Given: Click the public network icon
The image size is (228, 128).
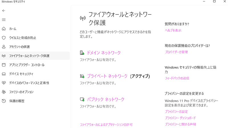Looking at the screenshot, I should pos(82,99).
